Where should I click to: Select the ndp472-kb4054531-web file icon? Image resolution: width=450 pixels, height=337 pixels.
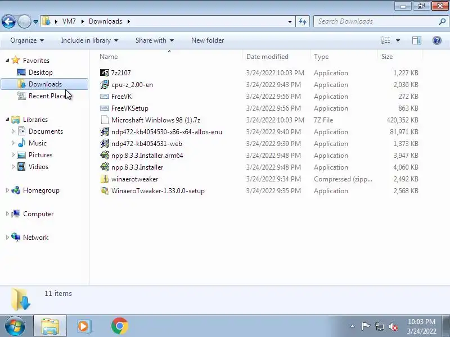pyautogui.click(x=105, y=144)
